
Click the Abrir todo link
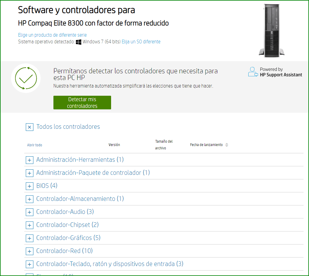coord(35,145)
